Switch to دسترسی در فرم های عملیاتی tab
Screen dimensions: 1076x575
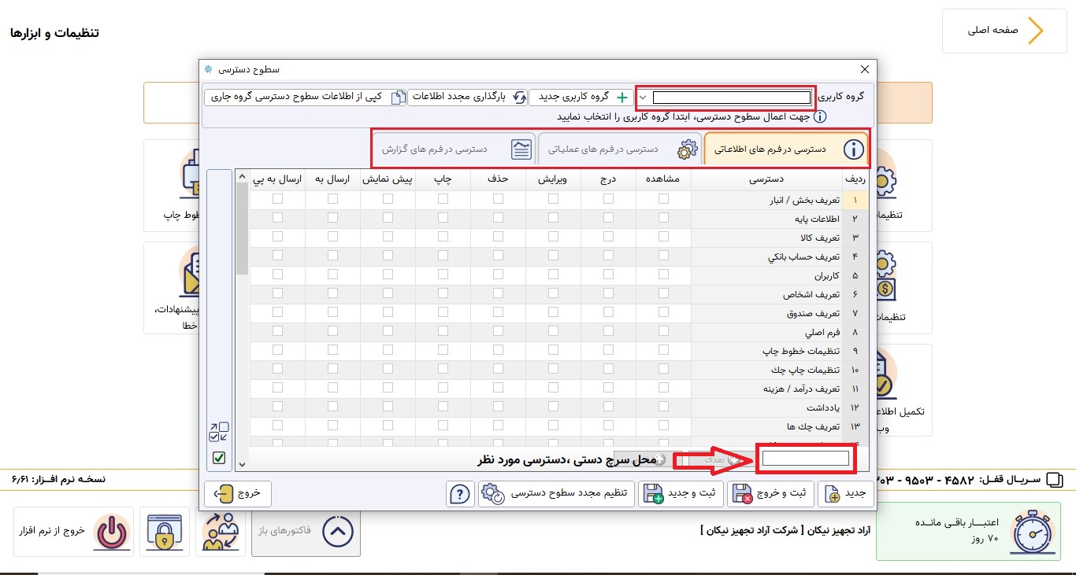619,149
